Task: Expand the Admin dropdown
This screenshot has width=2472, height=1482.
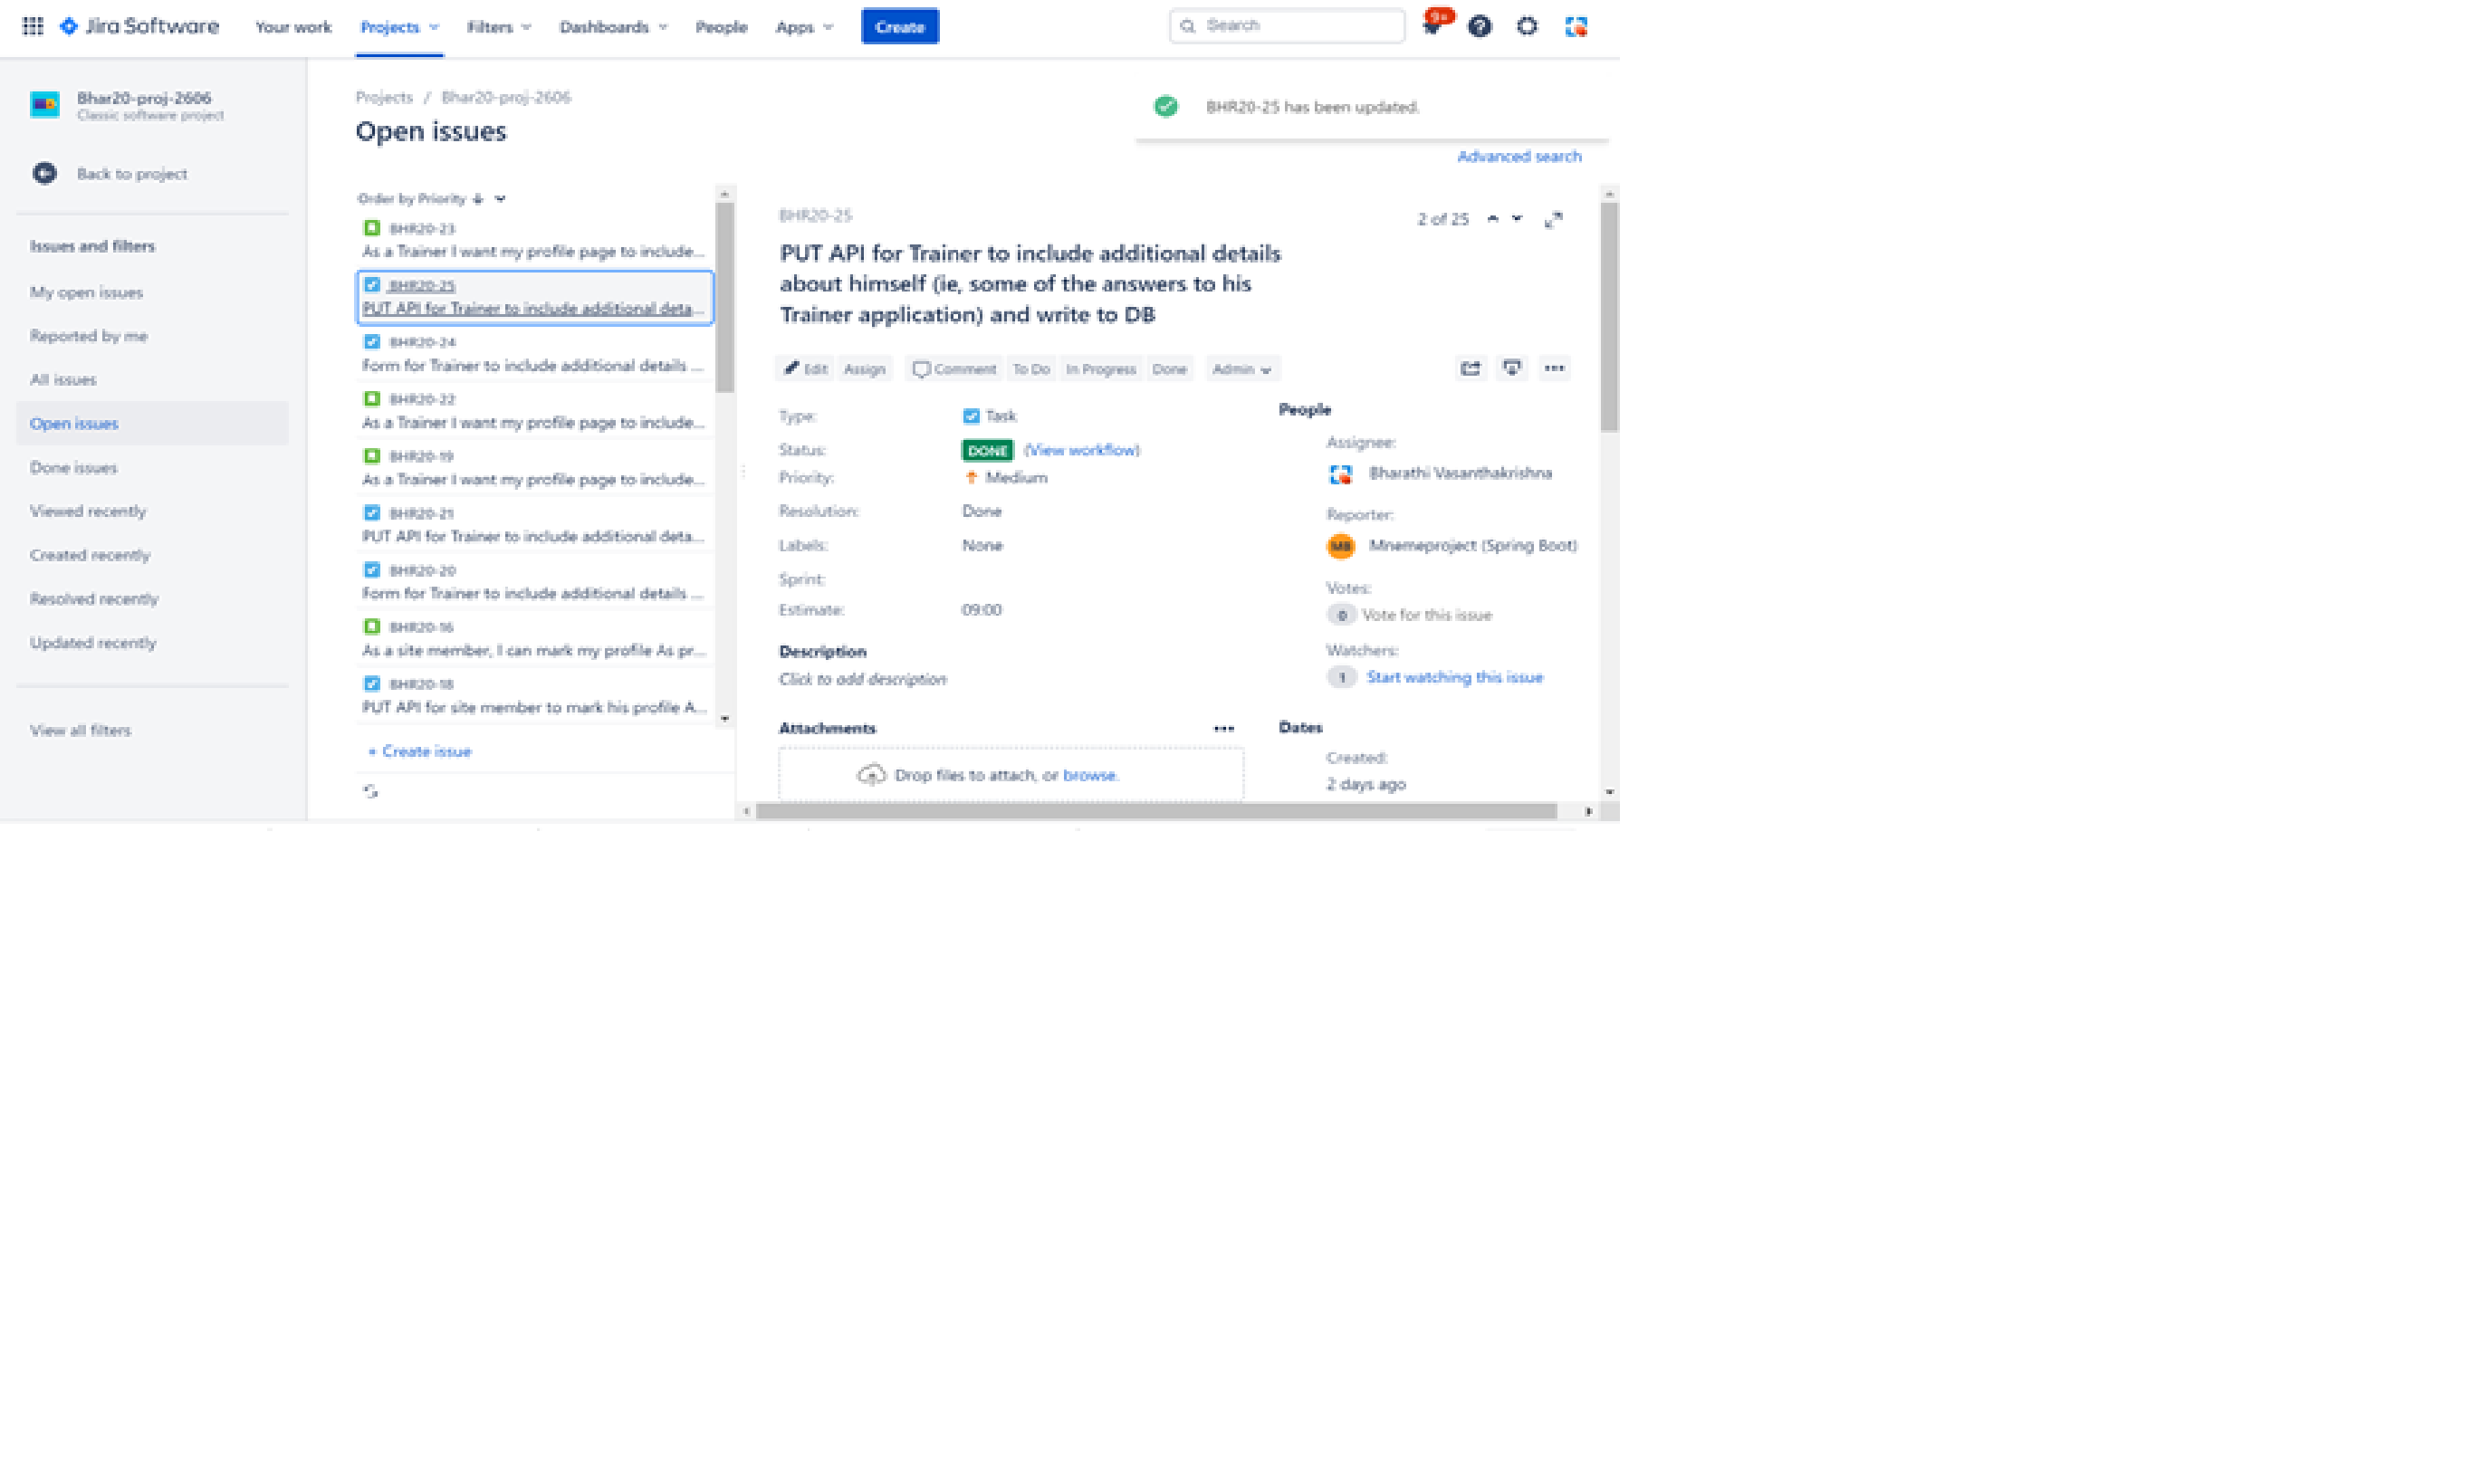Action: pos(1241,369)
